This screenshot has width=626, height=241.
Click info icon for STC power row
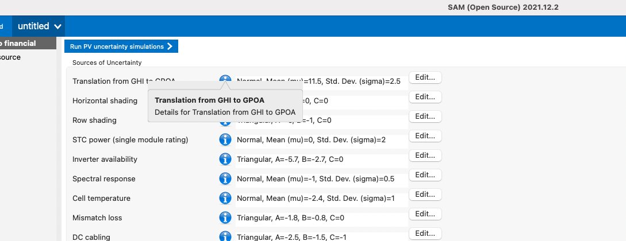[225, 140]
